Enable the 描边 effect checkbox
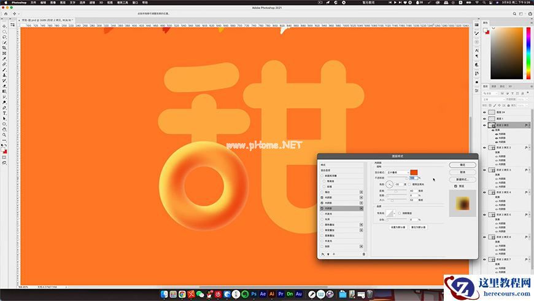 point(322,192)
